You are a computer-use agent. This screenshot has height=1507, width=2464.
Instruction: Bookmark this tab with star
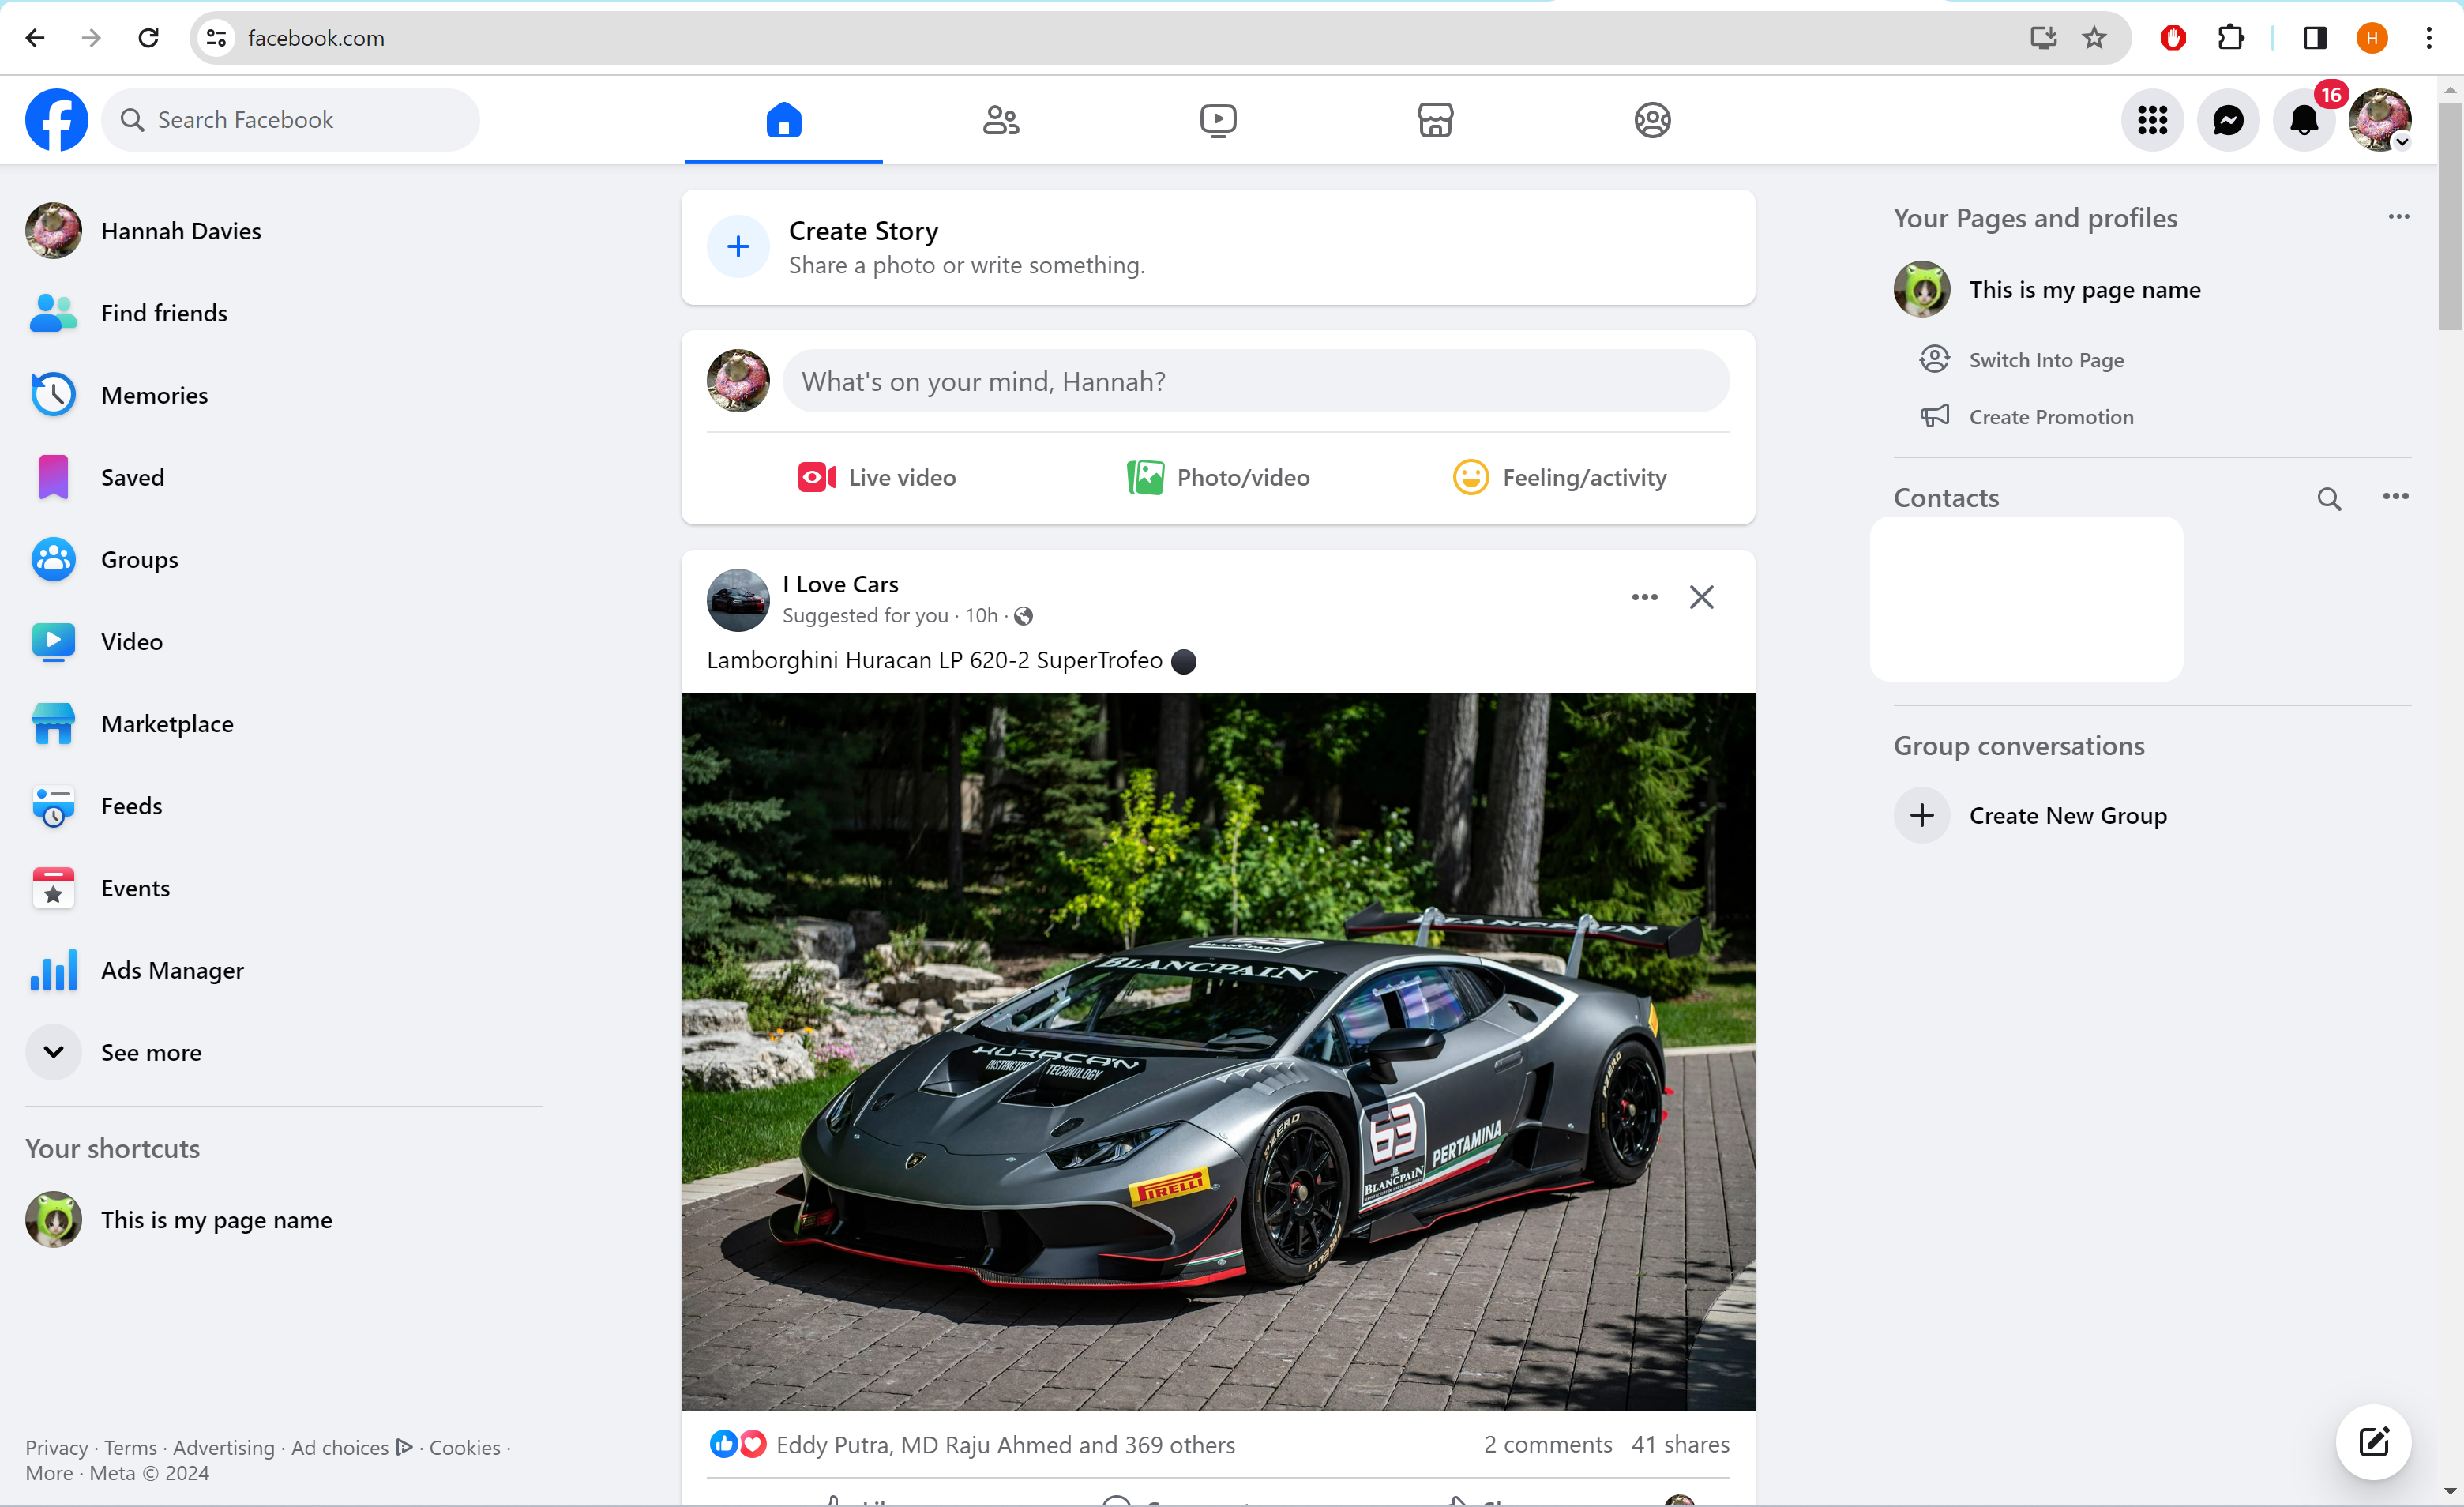pyautogui.click(x=2094, y=38)
